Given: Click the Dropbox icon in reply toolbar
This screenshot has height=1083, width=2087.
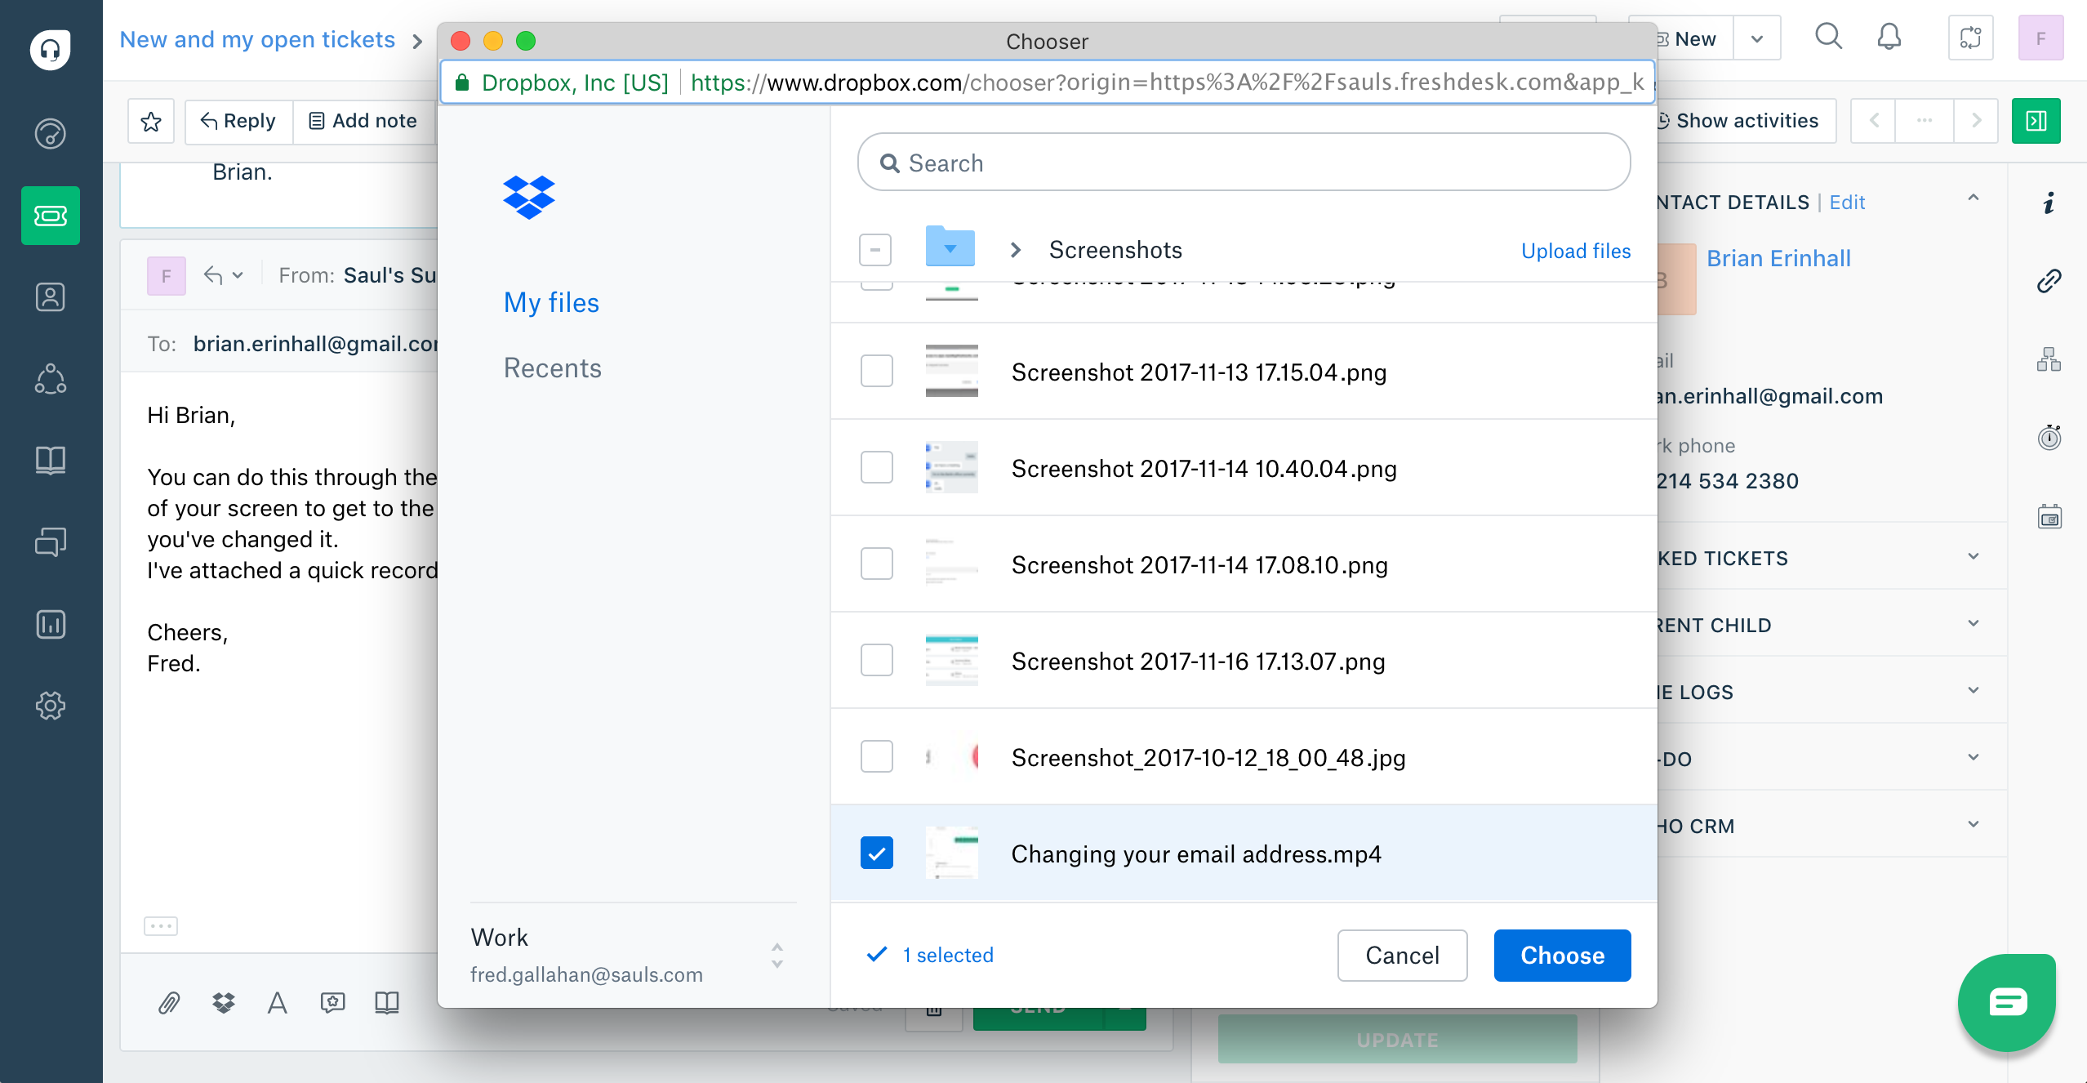Looking at the screenshot, I should click(x=223, y=1003).
